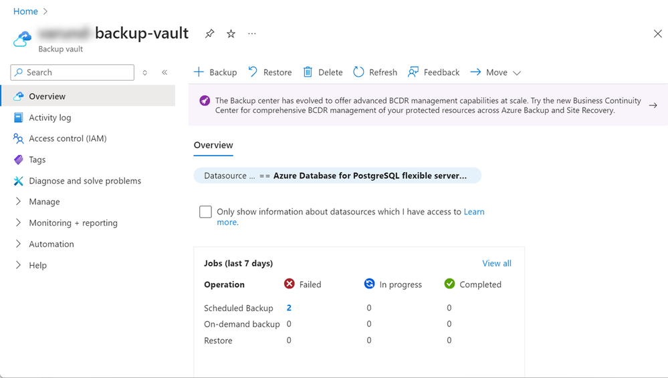Open the more options ellipsis menu

252,33
